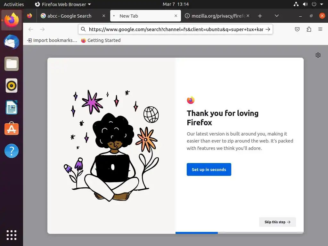Viewport: 328px width, 246px height.
Task: Close the abcc Google Search tab
Action: point(103,16)
